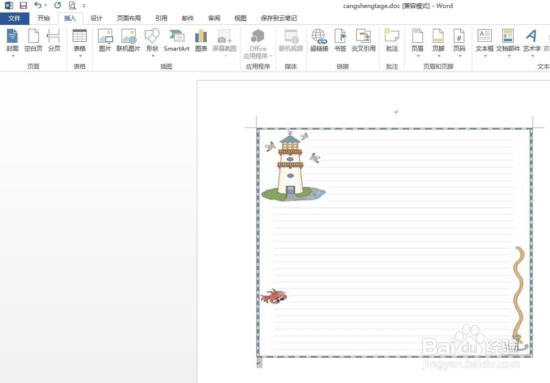The height and width of the screenshot is (383, 550).
Task: Switch to the 开始 (Home) tab
Action: 43,18
